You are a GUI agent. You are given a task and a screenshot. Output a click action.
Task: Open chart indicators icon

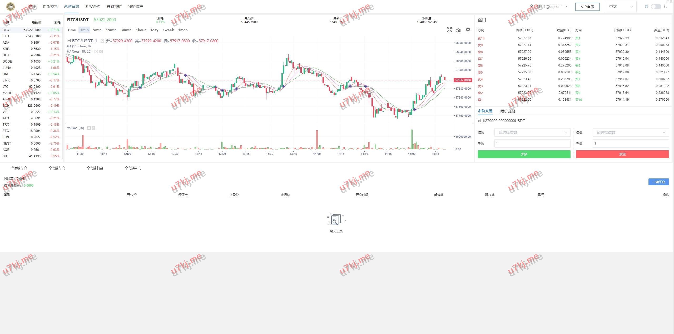458,30
